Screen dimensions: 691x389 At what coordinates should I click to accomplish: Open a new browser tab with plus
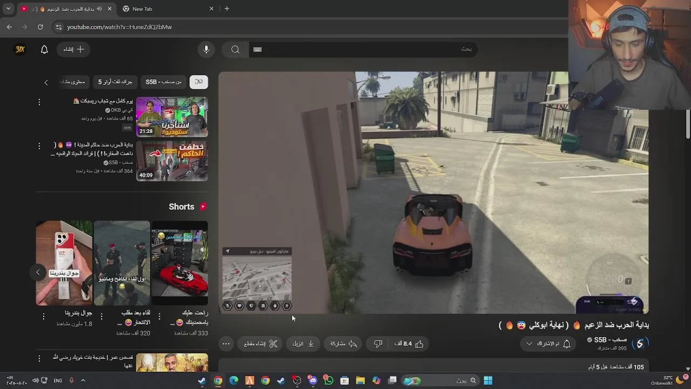click(x=227, y=9)
